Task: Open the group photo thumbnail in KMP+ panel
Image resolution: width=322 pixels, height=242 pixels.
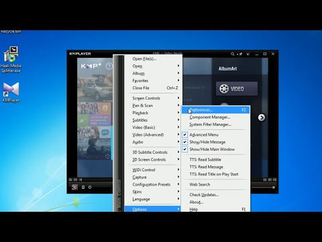Action: [x=88, y=108]
